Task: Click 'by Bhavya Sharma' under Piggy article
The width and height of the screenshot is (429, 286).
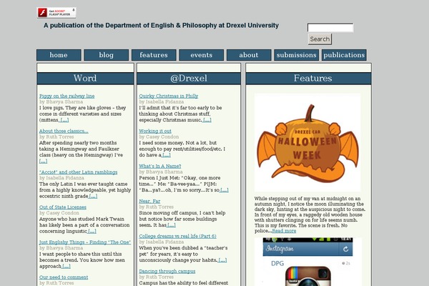Action: [x=61, y=102]
